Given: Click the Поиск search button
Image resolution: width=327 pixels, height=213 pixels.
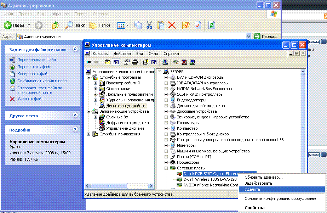Looking at the screenshot, I should pos(75,25).
